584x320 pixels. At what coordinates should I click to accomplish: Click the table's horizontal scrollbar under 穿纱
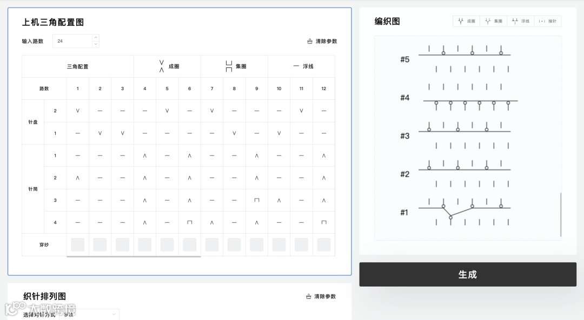134,256
